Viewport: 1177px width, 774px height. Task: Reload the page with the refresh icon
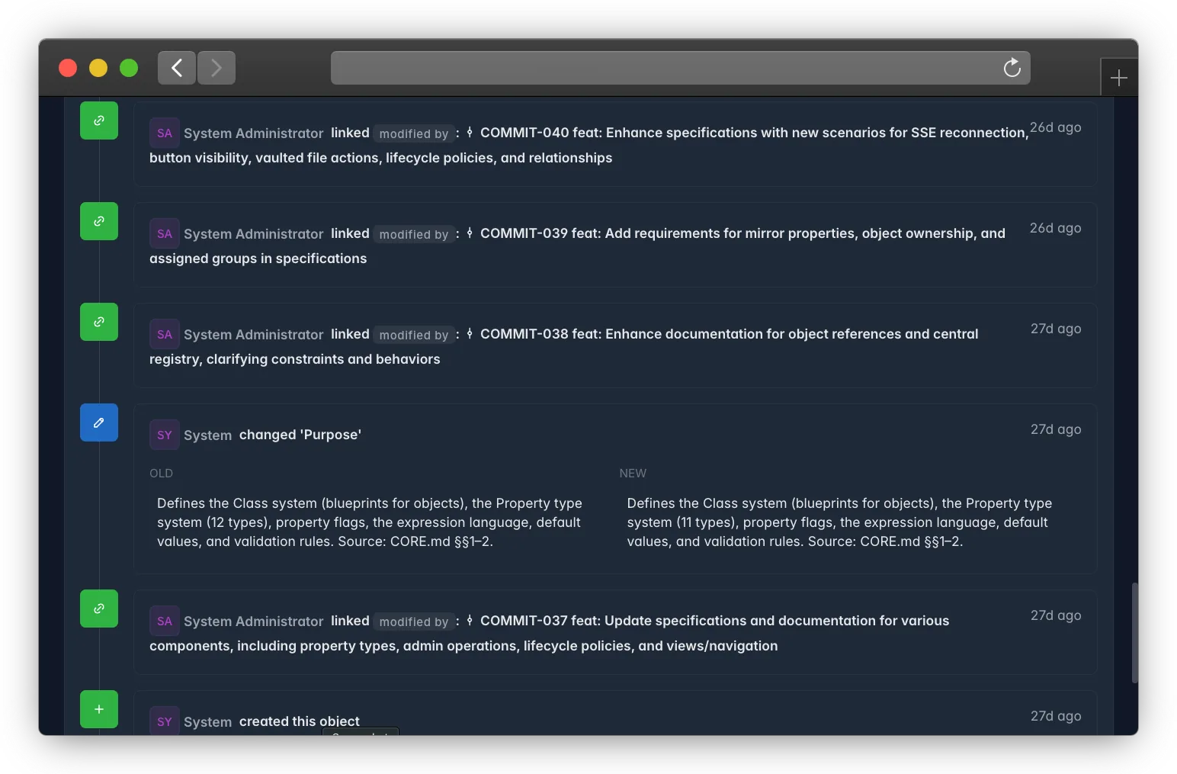(x=1012, y=68)
